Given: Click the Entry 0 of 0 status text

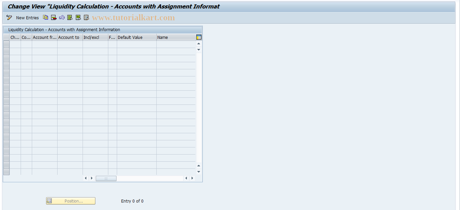Looking at the screenshot, I should (132, 201).
